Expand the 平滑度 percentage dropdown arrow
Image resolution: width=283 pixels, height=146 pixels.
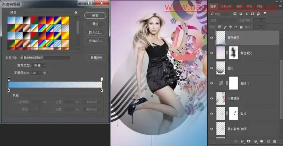(x=40, y=73)
